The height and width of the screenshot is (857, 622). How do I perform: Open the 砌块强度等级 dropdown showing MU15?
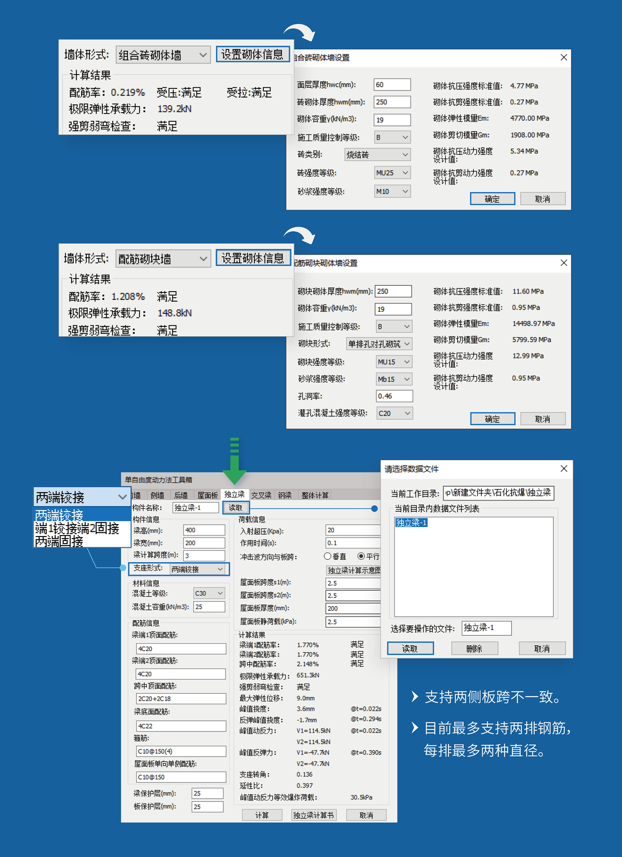(x=394, y=362)
